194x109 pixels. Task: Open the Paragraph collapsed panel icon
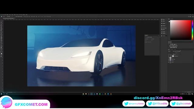point(162,34)
